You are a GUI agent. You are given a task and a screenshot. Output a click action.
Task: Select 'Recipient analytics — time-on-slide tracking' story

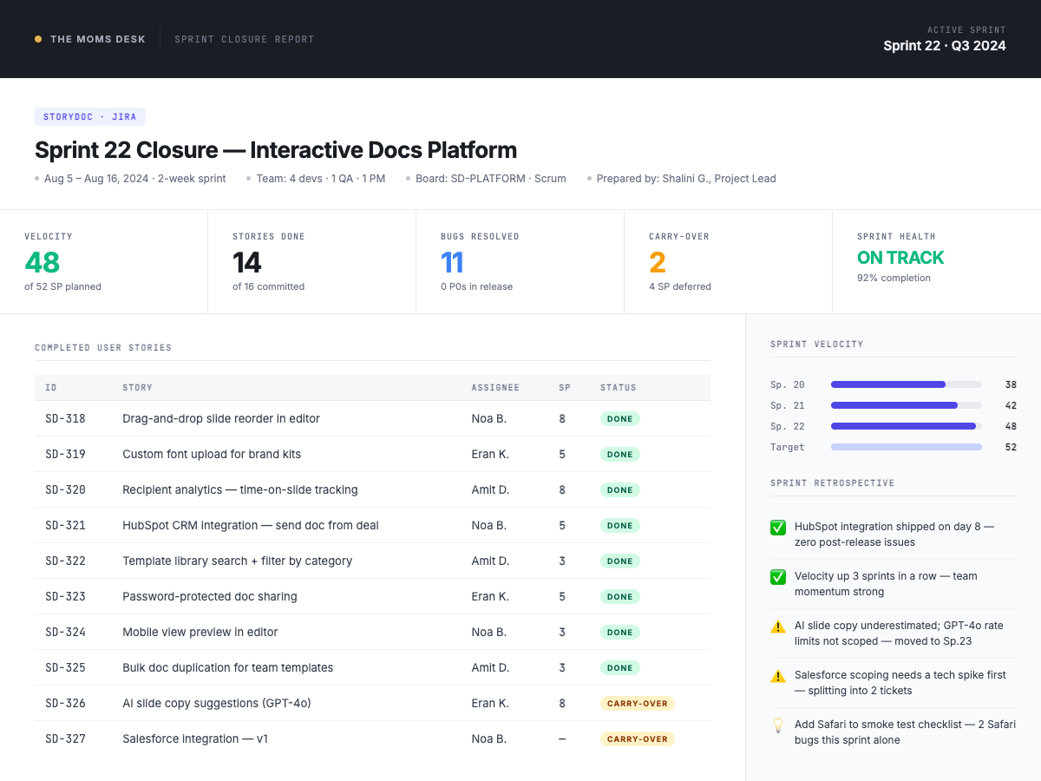240,489
